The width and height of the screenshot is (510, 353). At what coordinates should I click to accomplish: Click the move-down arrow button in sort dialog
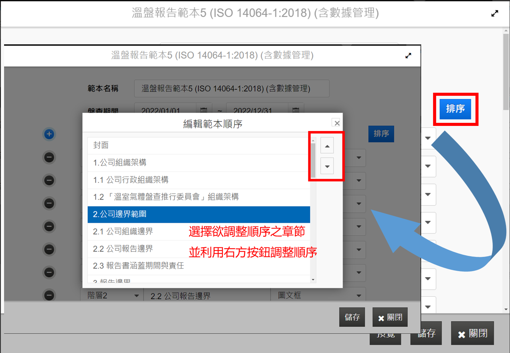[327, 166]
